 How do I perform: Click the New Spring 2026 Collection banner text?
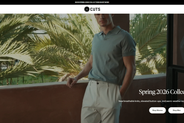pyautogui.click(x=87, y=2)
